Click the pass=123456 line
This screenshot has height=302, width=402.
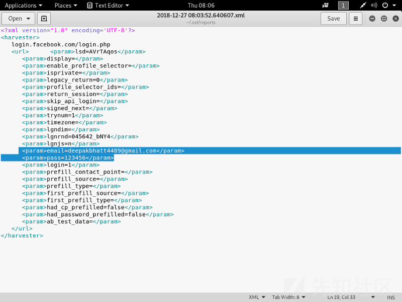coord(68,158)
